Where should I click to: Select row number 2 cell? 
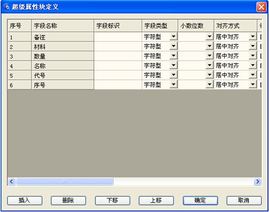pos(20,46)
